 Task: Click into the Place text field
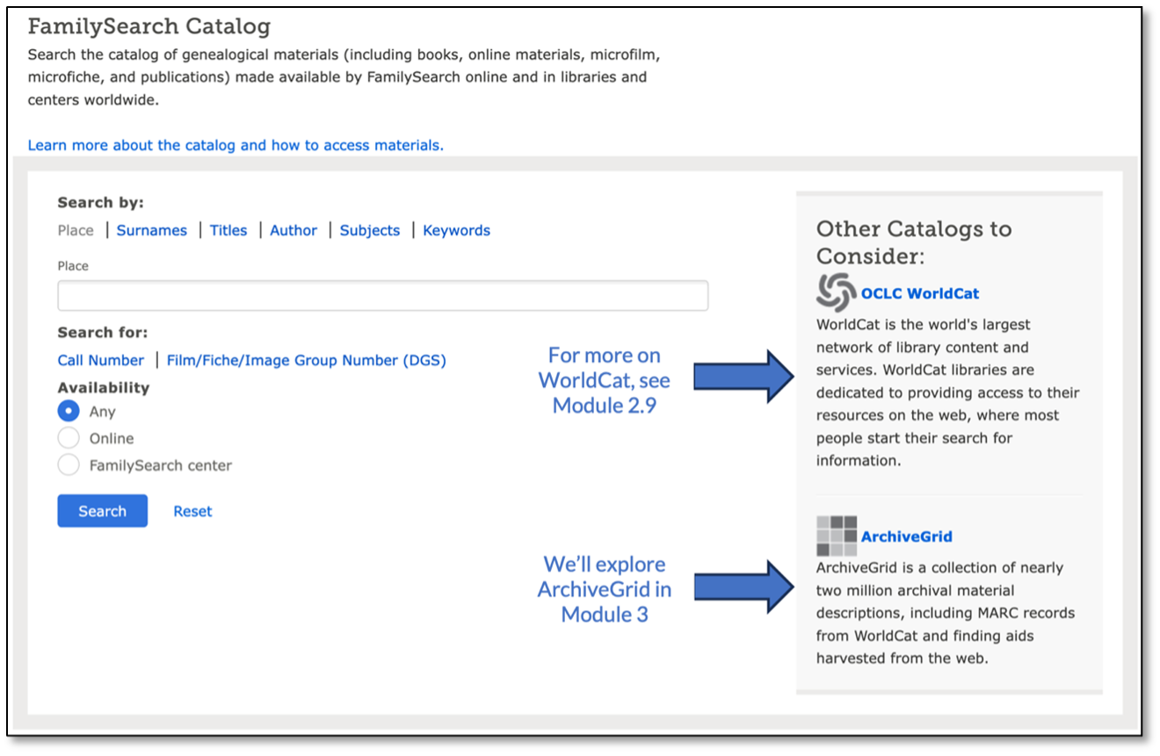click(x=382, y=296)
